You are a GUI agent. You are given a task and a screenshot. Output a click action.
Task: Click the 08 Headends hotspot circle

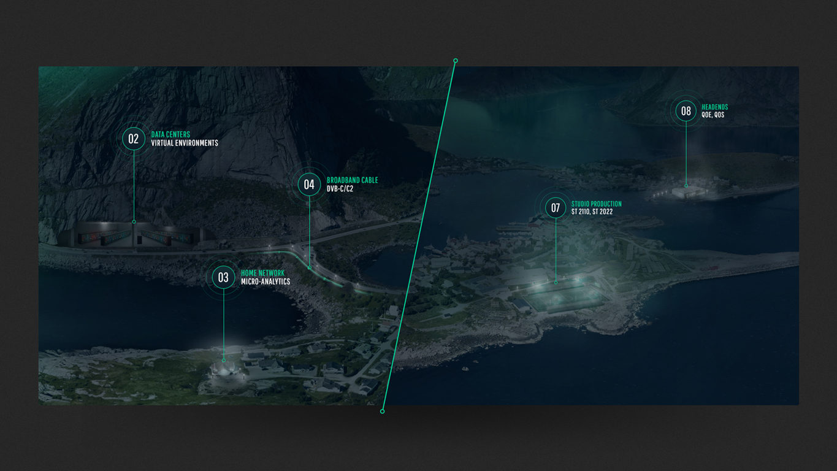[x=686, y=111]
